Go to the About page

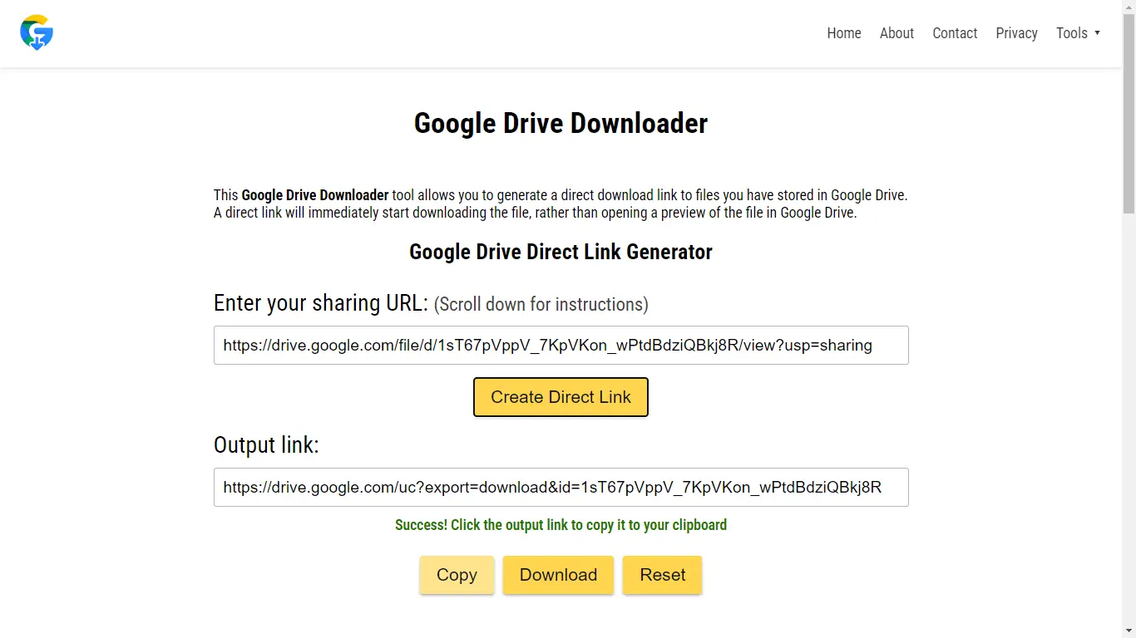click(896, 33)
